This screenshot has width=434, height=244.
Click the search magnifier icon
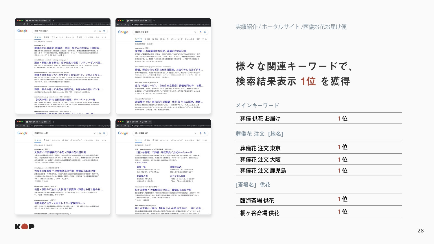pos(104,31)
